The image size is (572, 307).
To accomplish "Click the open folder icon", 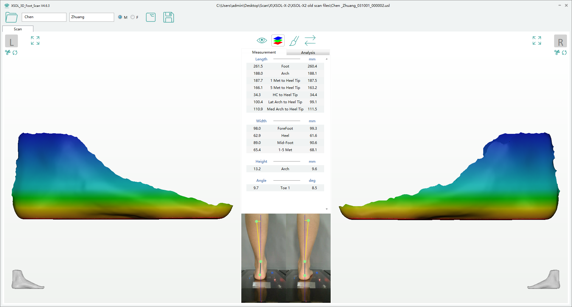I will [x=11, y=17].
